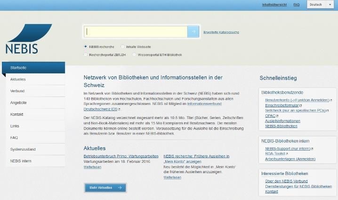This screenshot has width=338, height=200.
Task: Open Verbund sidebar menu item
Action: [x=17, y=91]
